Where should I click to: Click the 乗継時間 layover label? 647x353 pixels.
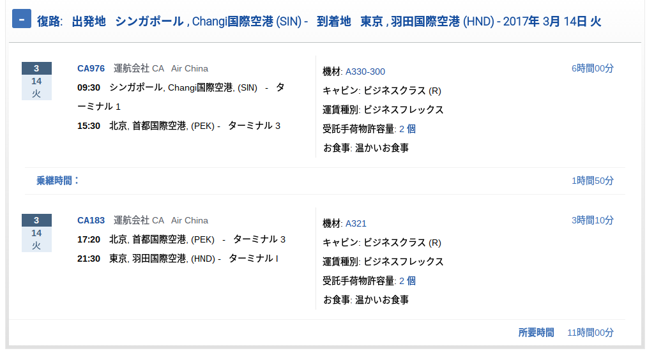[x=57, y=181]
